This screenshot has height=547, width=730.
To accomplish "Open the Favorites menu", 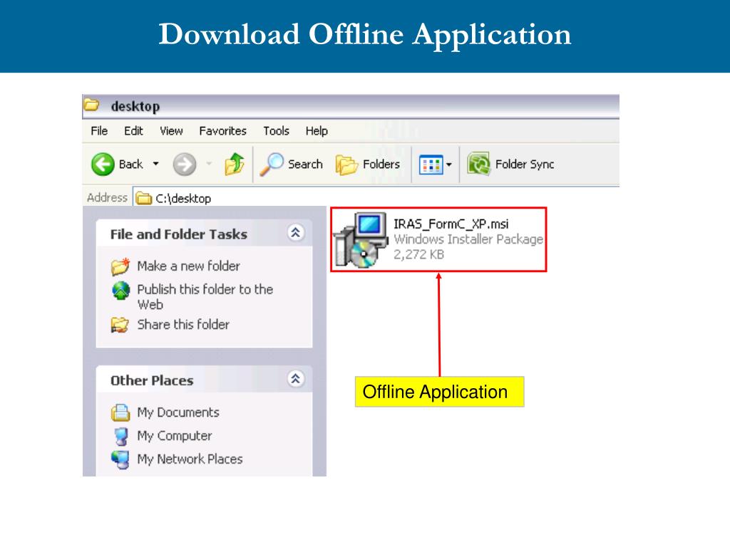I will (x=222, y=131).
